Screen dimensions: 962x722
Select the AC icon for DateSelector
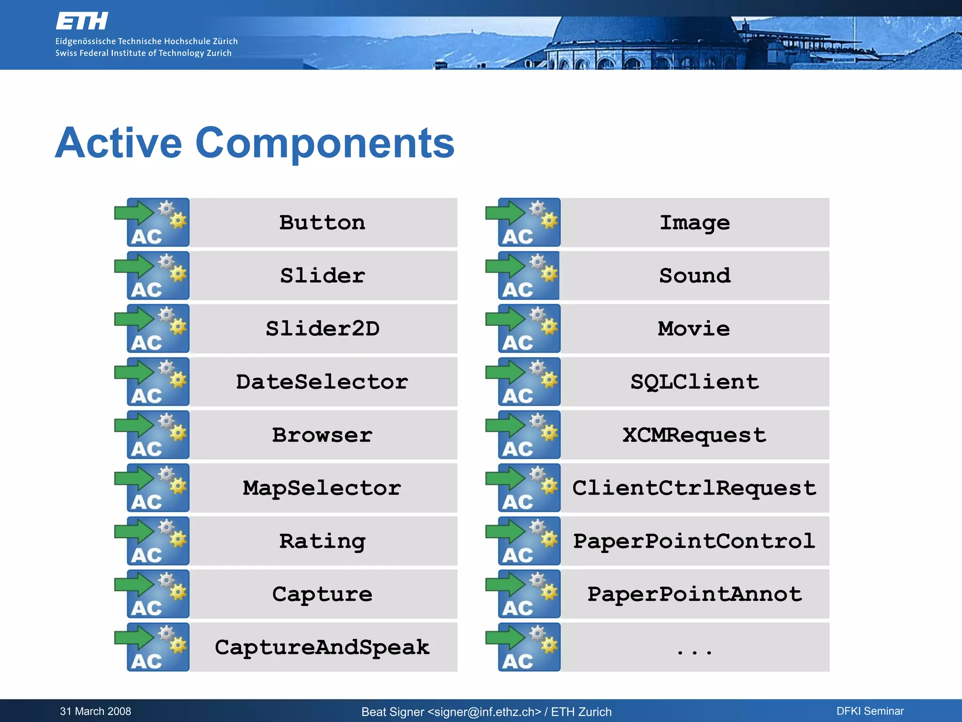[152, 382]
